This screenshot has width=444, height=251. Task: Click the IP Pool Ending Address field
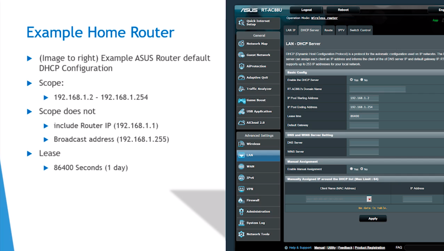pos(364,107)
